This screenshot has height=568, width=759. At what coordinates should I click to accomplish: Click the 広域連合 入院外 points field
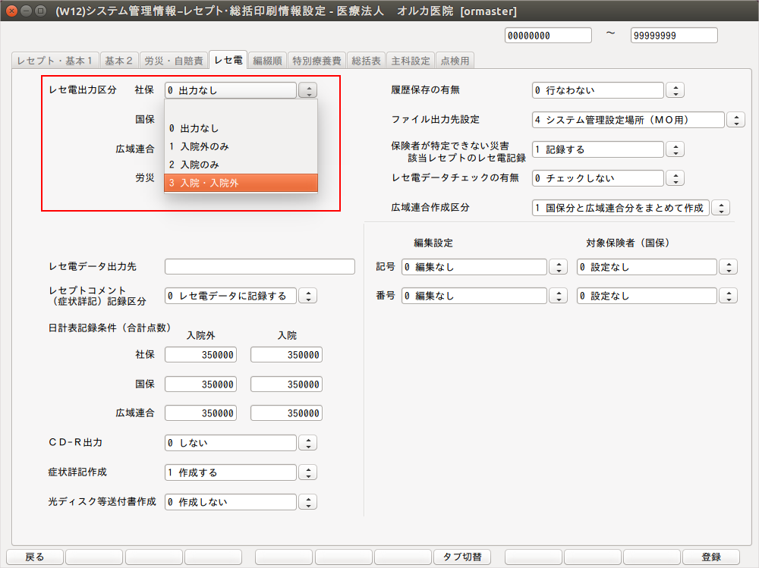(x=201, y=413)
